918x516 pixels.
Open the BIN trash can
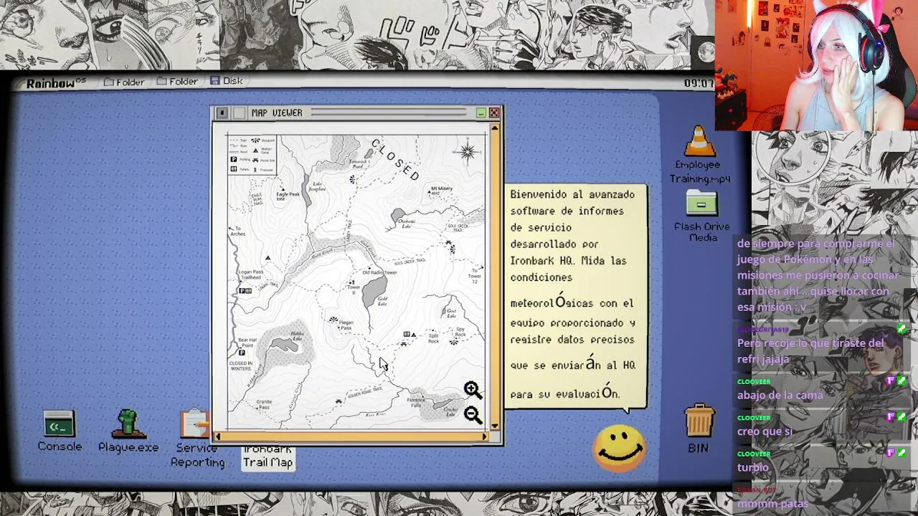tap(699, 429)
